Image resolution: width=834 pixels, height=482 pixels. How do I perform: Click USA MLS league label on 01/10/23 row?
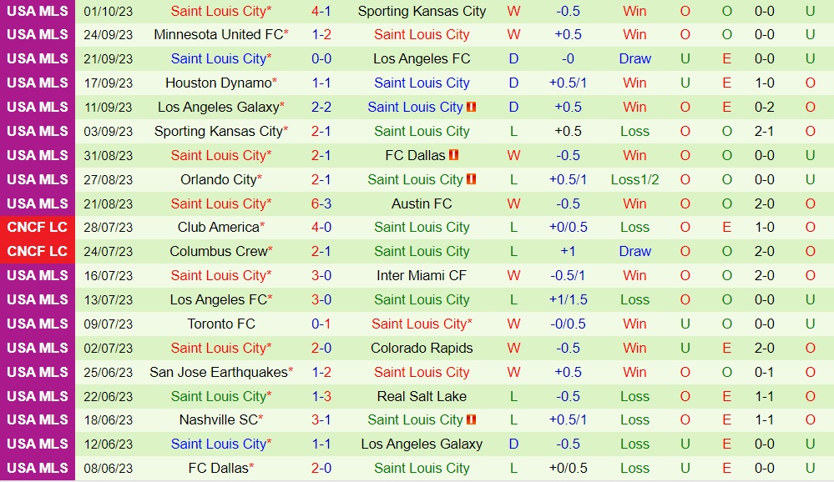click(x=38, y=11)
